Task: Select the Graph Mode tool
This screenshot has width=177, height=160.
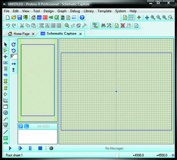Action: pos(5,100)
